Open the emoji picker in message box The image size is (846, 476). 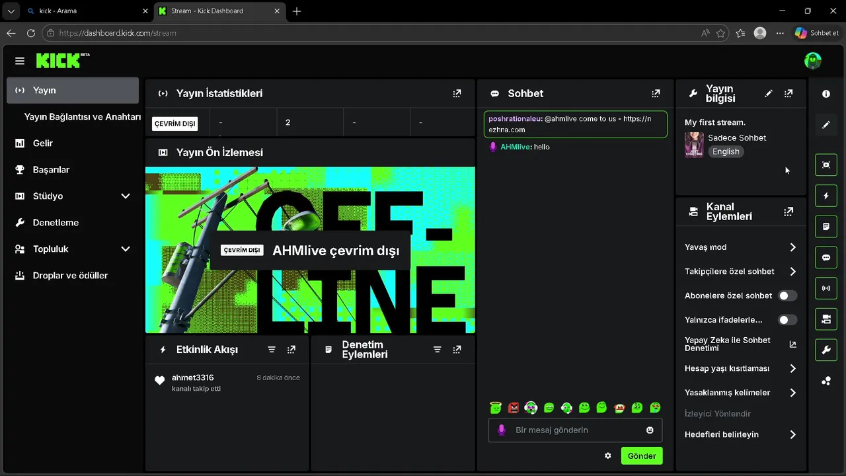650,430
